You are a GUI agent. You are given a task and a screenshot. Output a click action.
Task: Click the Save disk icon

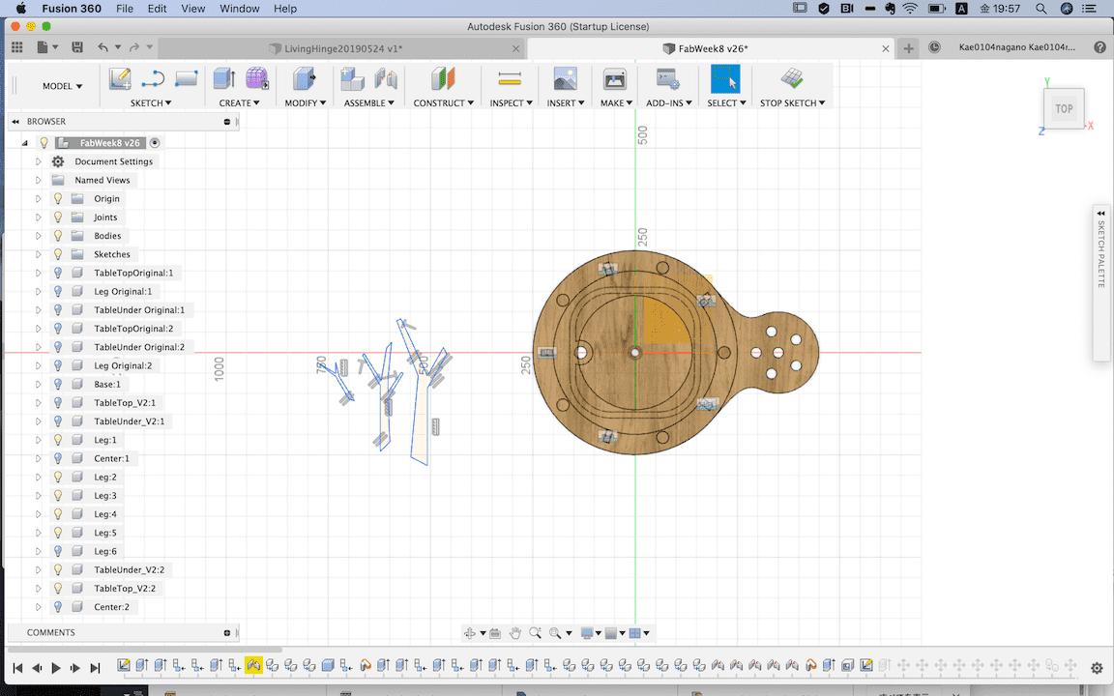click(76, 47)
